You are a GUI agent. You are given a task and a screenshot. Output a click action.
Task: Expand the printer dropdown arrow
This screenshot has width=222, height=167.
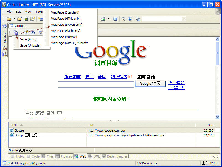[108, 19]
